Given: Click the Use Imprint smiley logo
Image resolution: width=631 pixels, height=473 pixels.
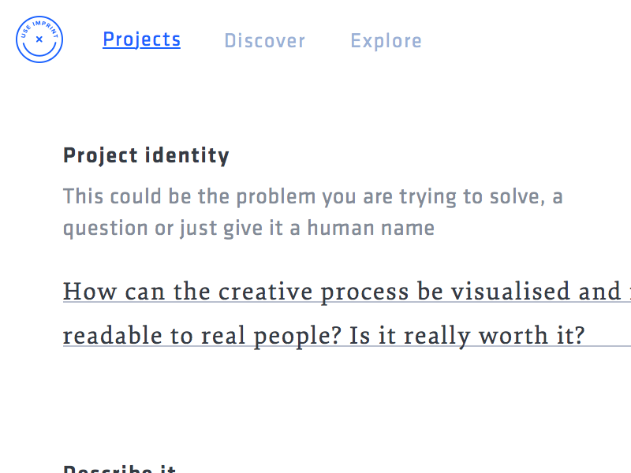Looking at the screenshot, I should coord(39,39).
